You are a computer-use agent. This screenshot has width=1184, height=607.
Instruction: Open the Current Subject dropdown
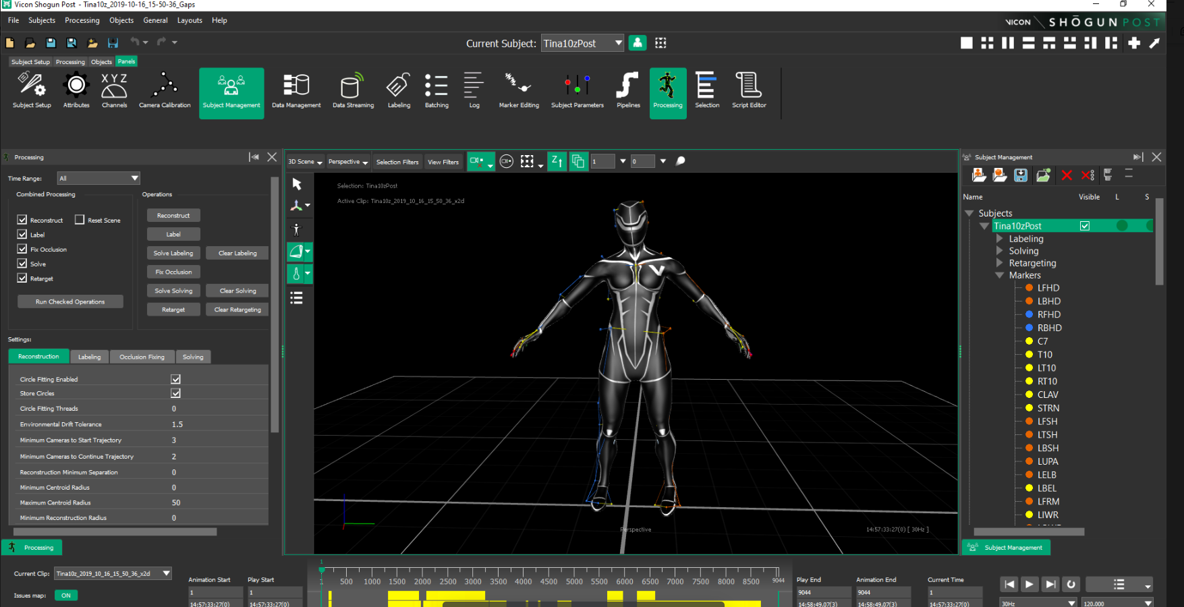583,43
